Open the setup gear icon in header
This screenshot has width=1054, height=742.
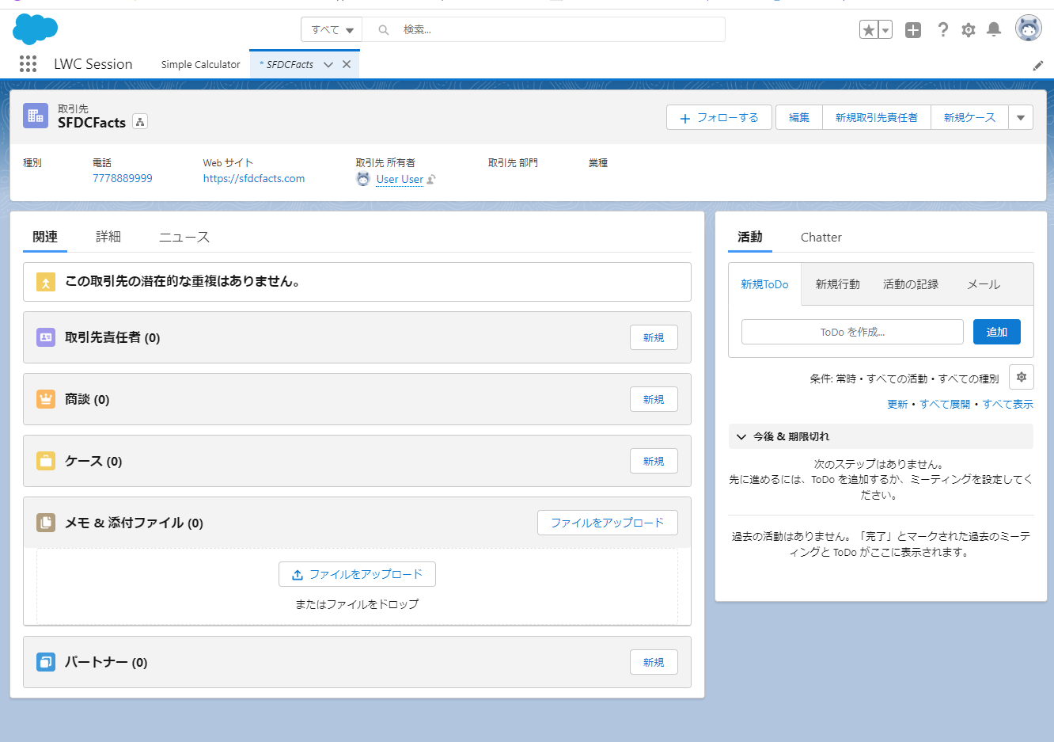click(x=969, y=30)
